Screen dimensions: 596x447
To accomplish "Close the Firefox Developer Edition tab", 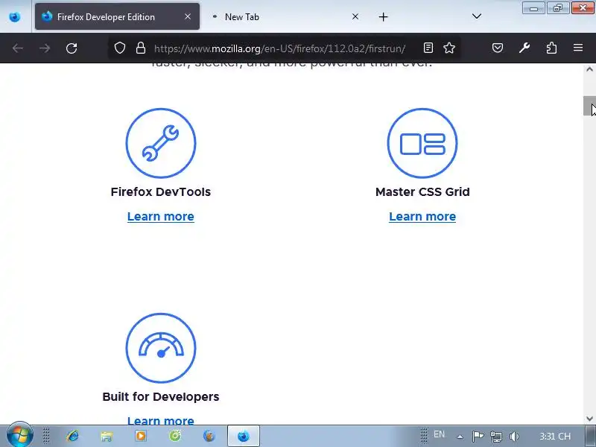I will 188,16.
